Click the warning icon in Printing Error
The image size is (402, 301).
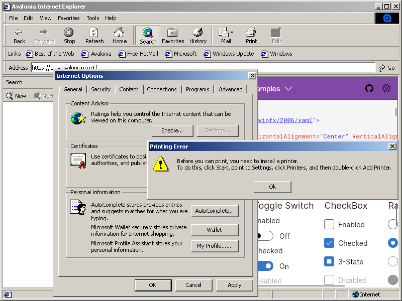pos(161,164)
